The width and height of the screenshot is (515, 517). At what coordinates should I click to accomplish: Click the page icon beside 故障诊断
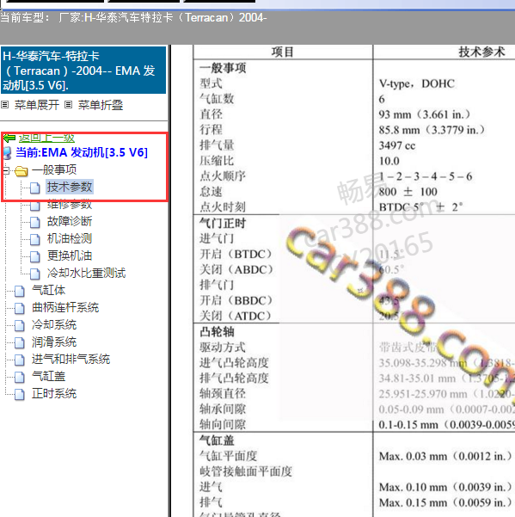tap(35, 222)
